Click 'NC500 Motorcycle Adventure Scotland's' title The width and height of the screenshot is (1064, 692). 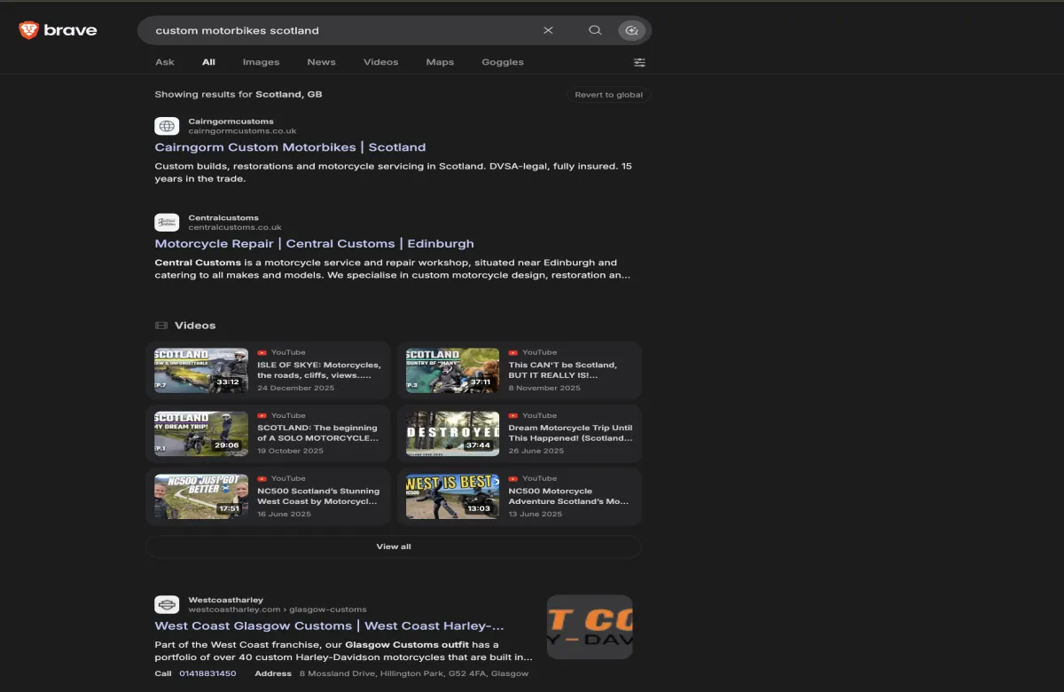coord(568,496)
